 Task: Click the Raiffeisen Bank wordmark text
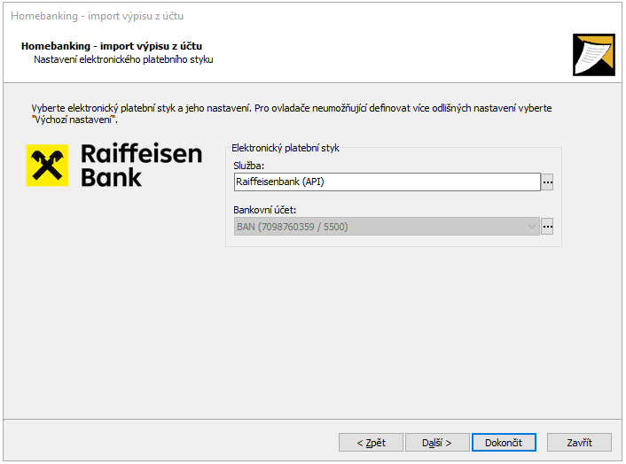click(x=142, y=166)
